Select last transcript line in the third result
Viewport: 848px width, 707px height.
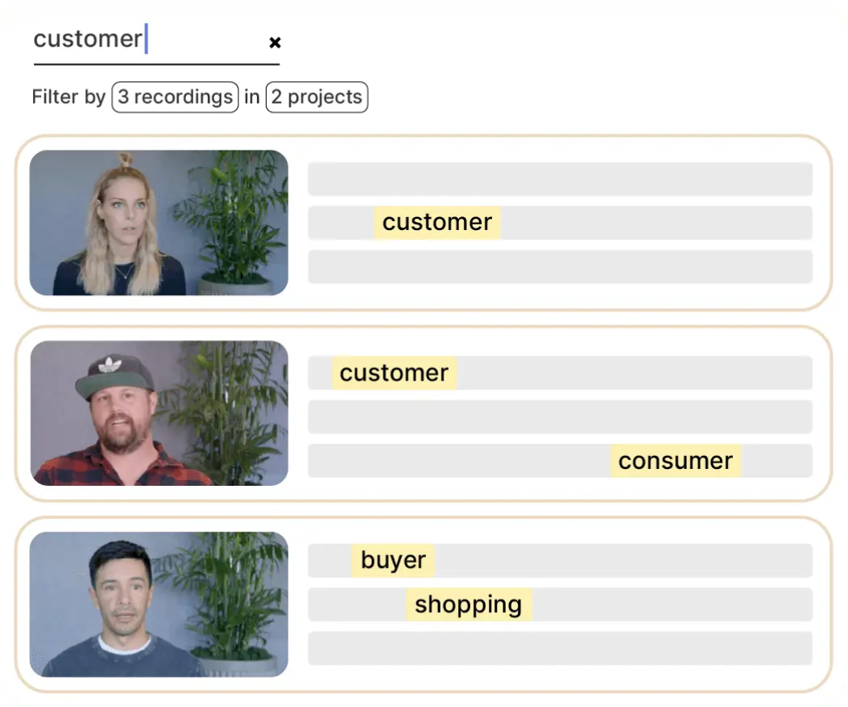click(x=560, y=648)
